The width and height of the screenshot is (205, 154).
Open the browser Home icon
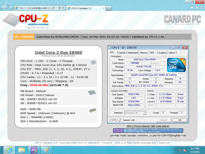(192, 8)
